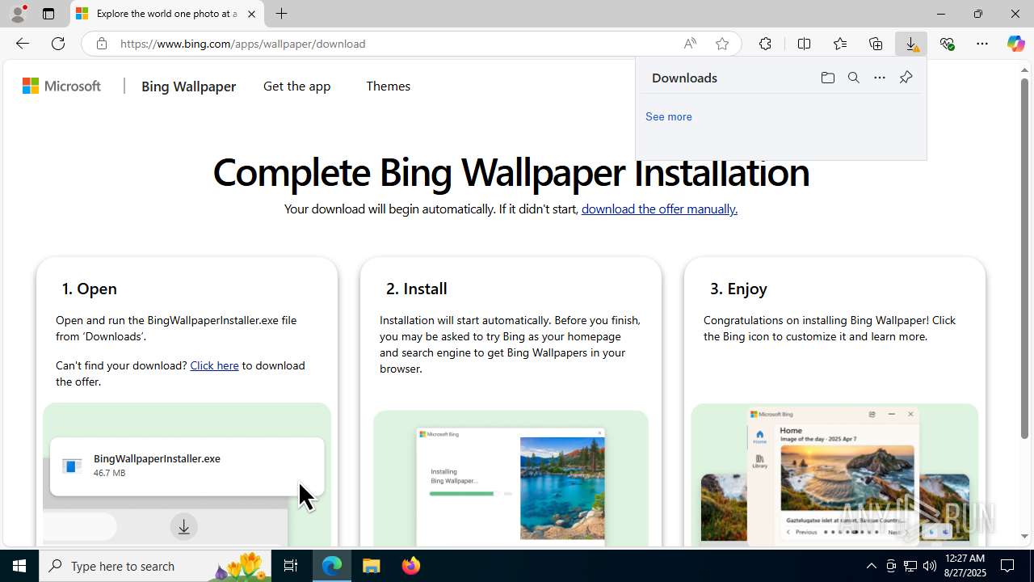View site information lock icon
This screenshot has height=582, width=1034.
coord(101,44)
